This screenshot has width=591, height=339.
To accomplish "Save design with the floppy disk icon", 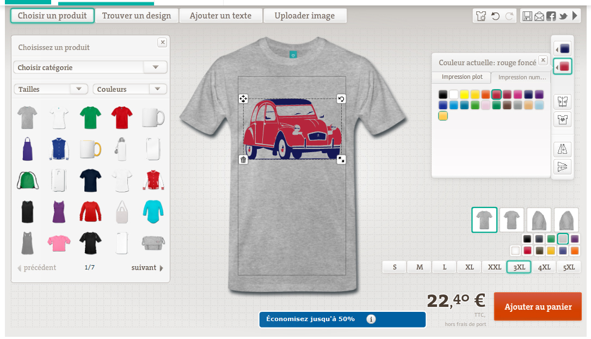I will (x=527, y=16).
